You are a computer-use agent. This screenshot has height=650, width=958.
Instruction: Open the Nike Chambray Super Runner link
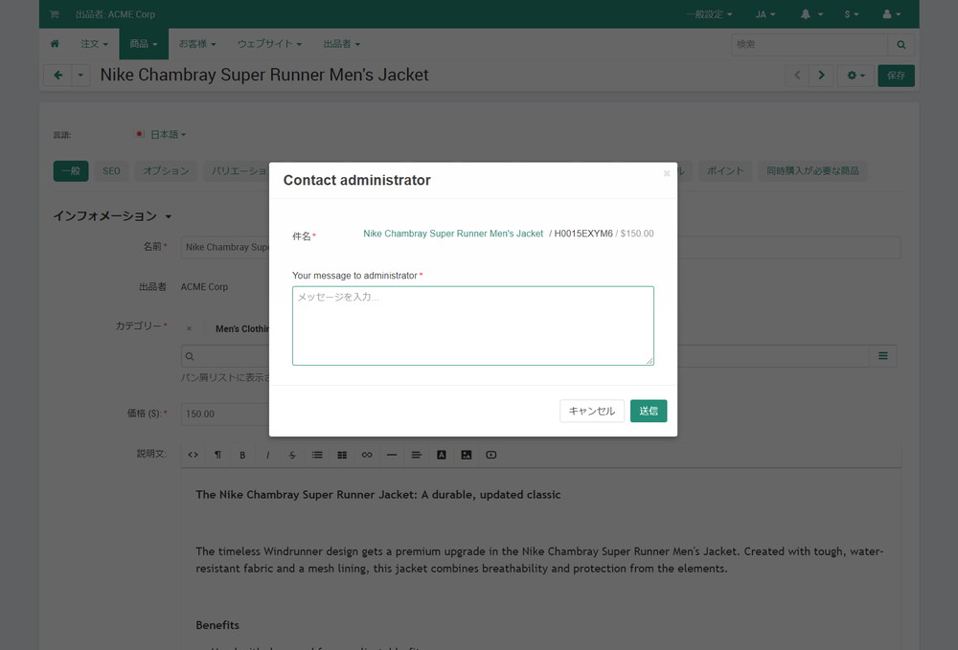453,234
